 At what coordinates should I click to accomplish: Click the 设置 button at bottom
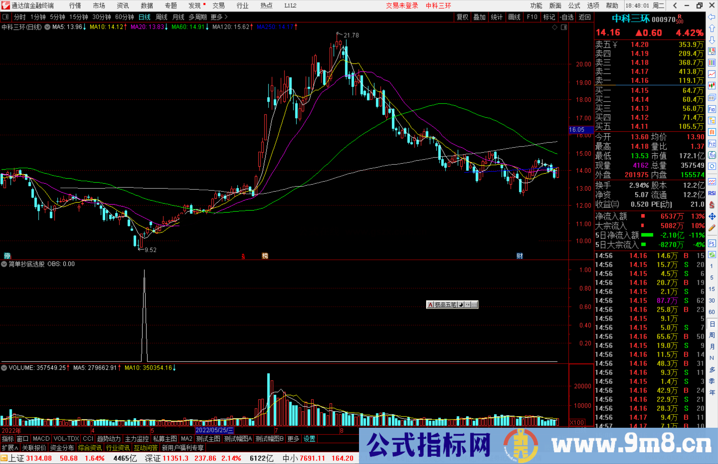coord(309,439)
